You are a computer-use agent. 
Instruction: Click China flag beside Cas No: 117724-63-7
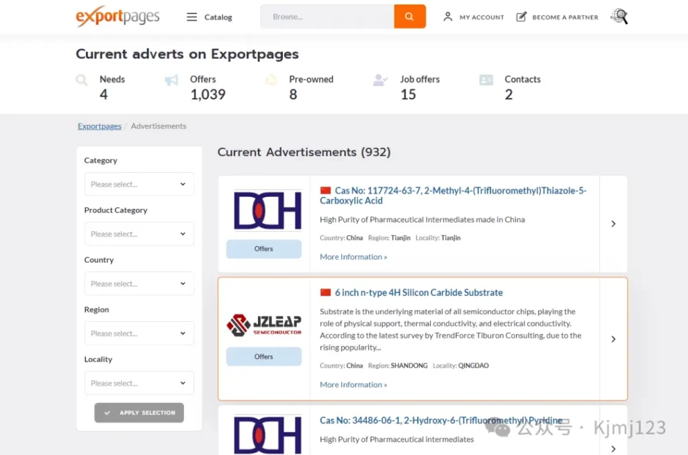tap(325, 190)
